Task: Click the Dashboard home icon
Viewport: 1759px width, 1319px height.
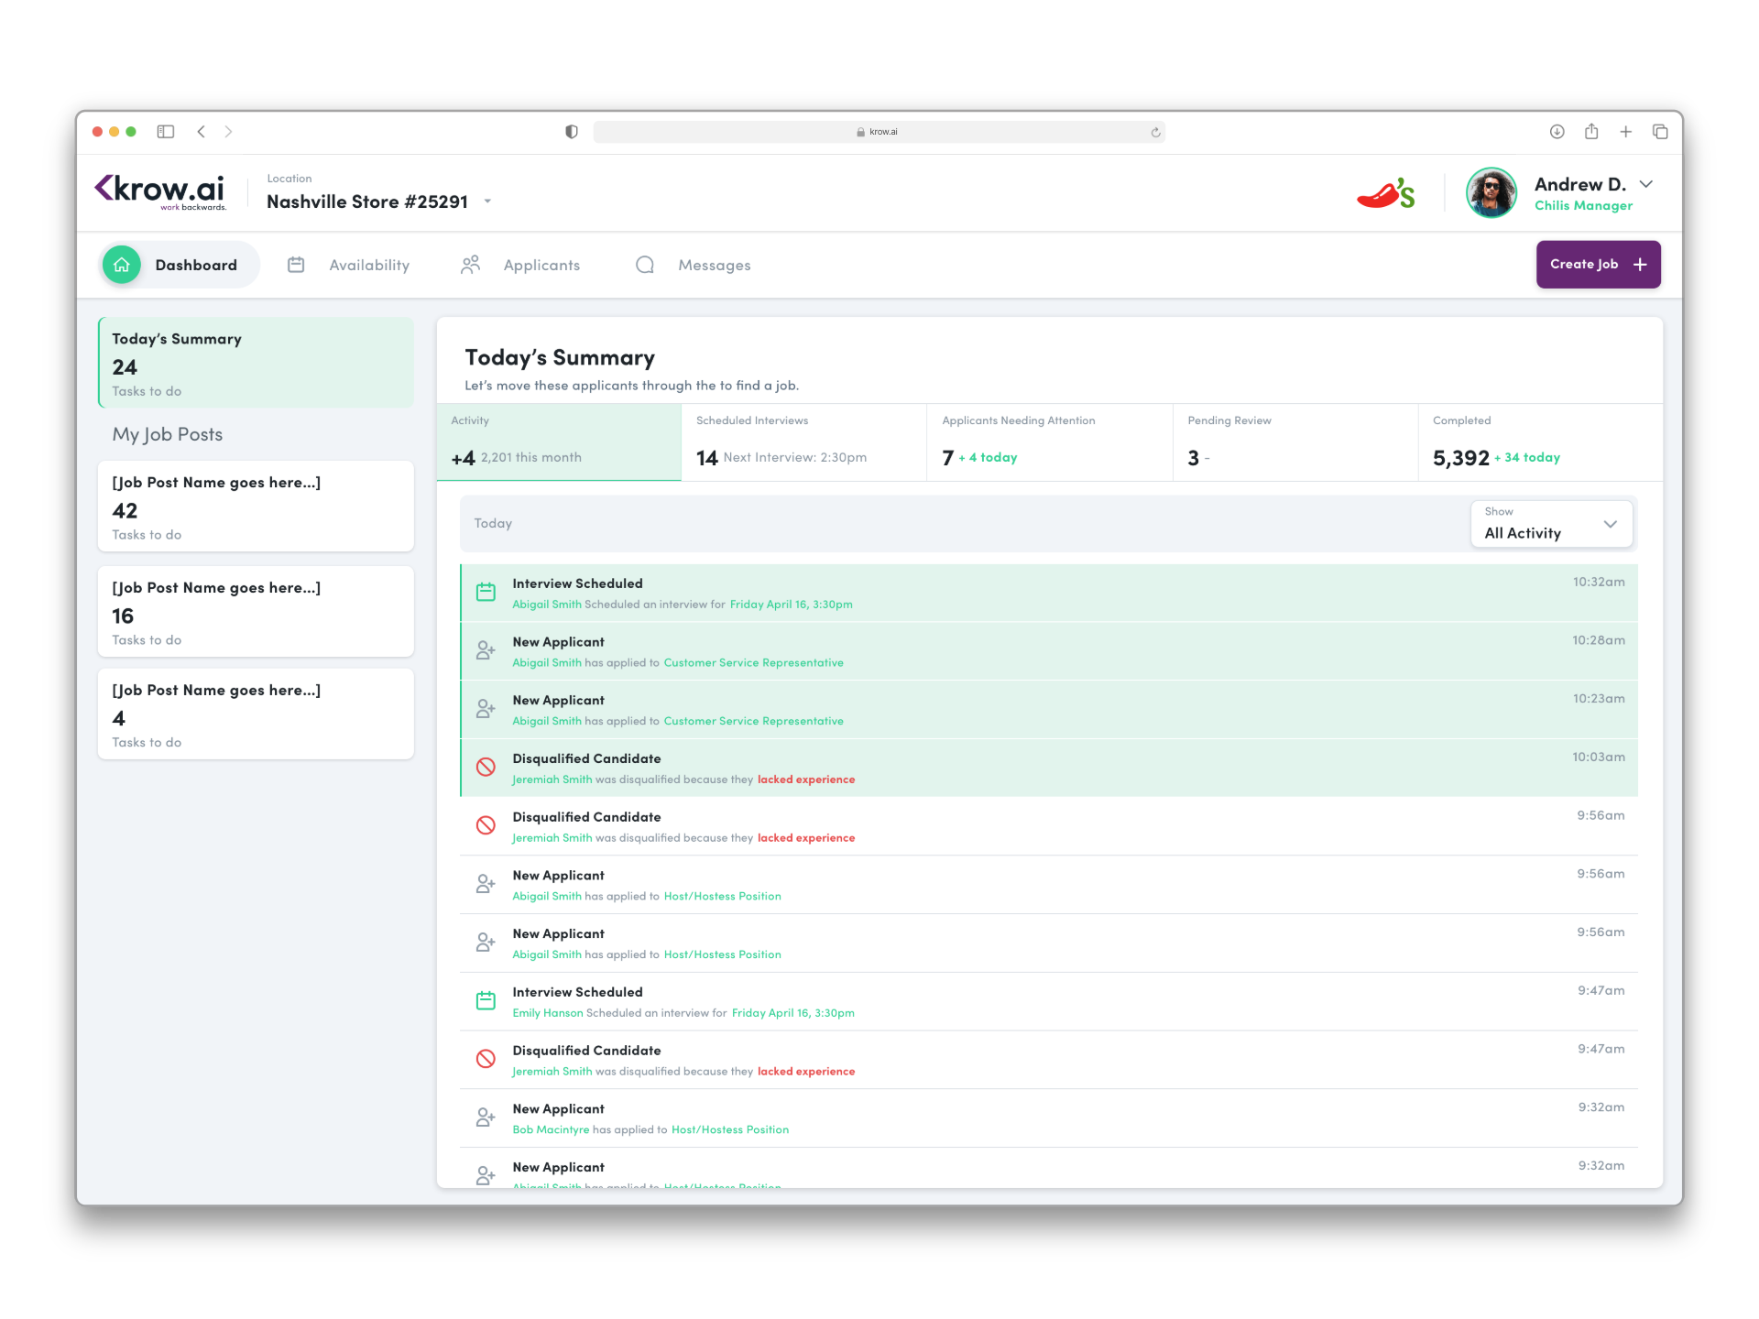Action: [122, 265]
